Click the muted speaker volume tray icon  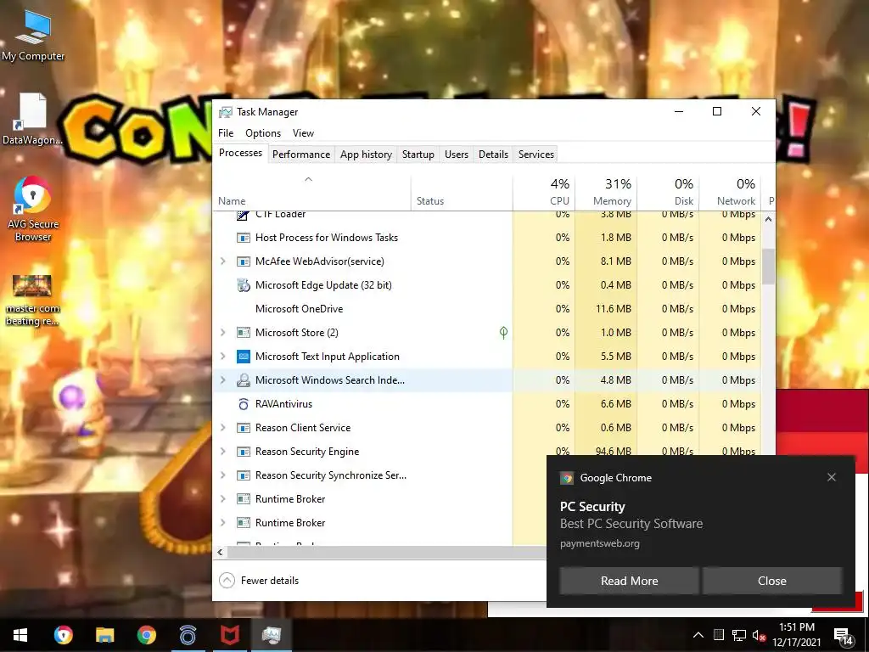760,635
